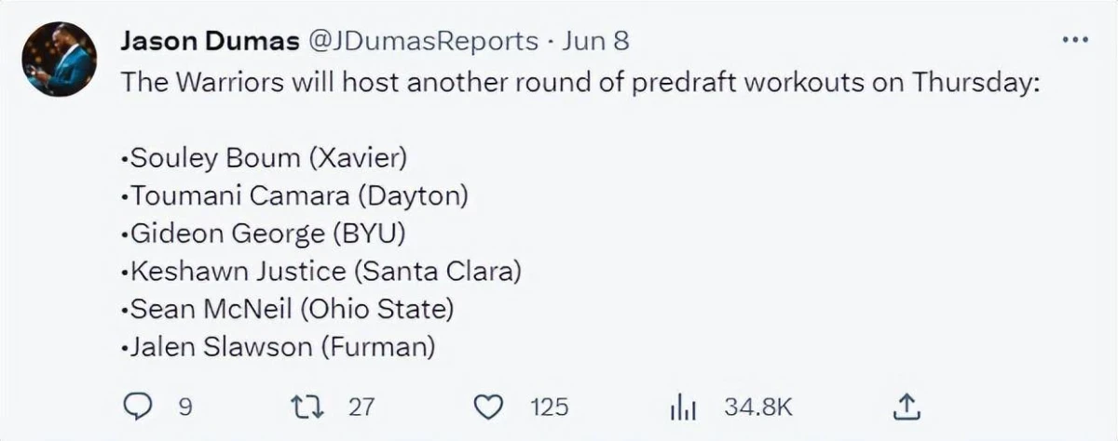Click the Souley Boum (Xavier) line
Viewport: 1118px width, 441px height.
[x=265, y=157]
